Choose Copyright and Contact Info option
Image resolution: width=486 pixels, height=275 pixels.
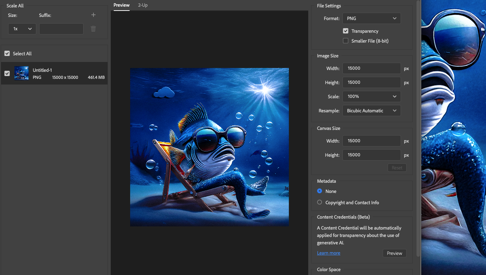320,202
